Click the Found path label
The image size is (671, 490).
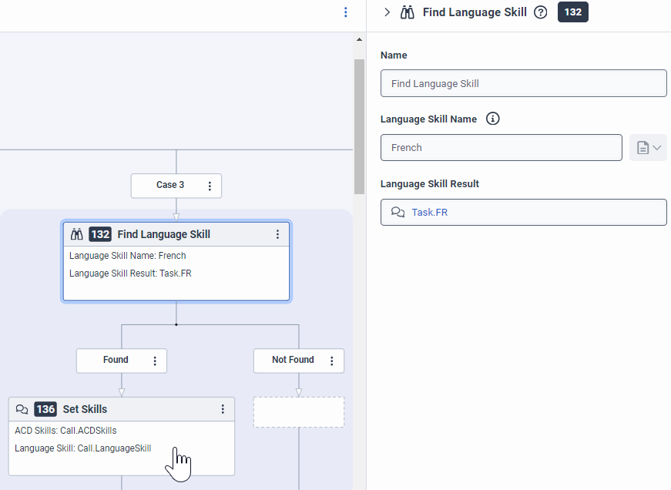tap(116, 360)
